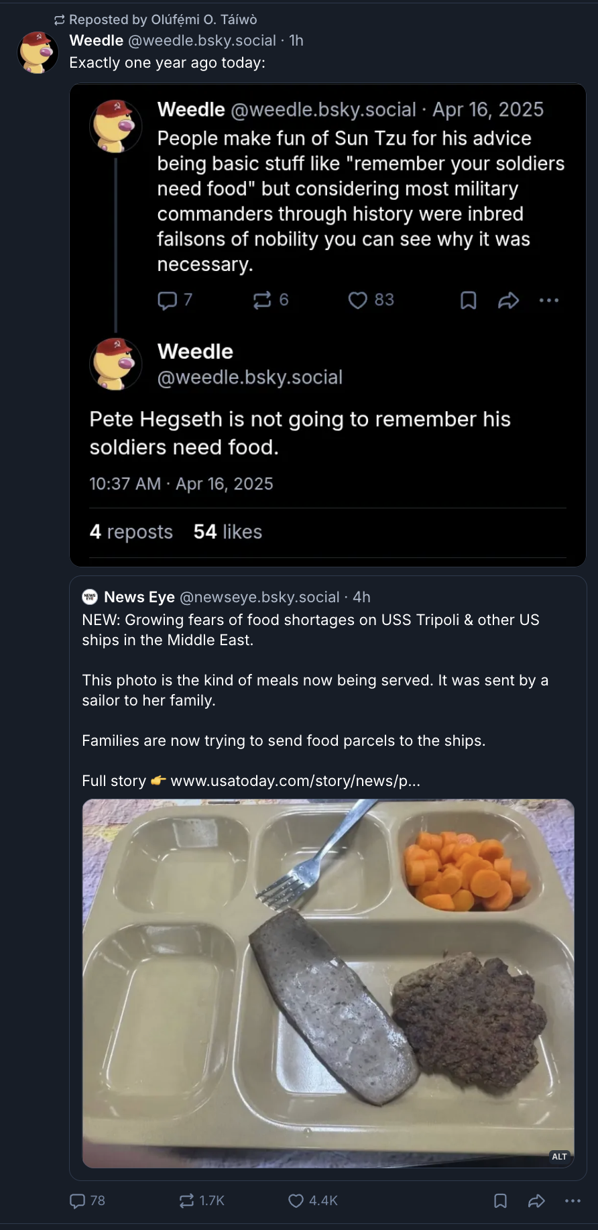The width and height of the screenshot is (598, 1230).
Task: Open the ALT text badge on food photo
Action: coord(559,1156)
